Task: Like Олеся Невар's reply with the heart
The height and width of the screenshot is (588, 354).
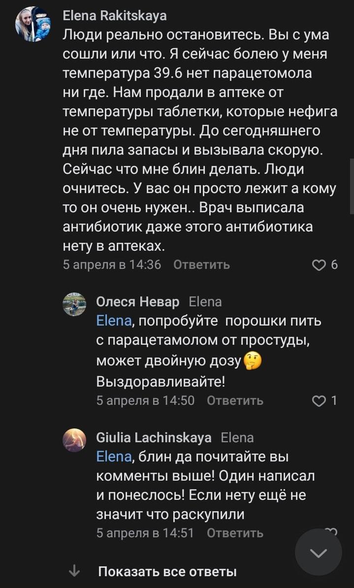Action: pos(319,401)
